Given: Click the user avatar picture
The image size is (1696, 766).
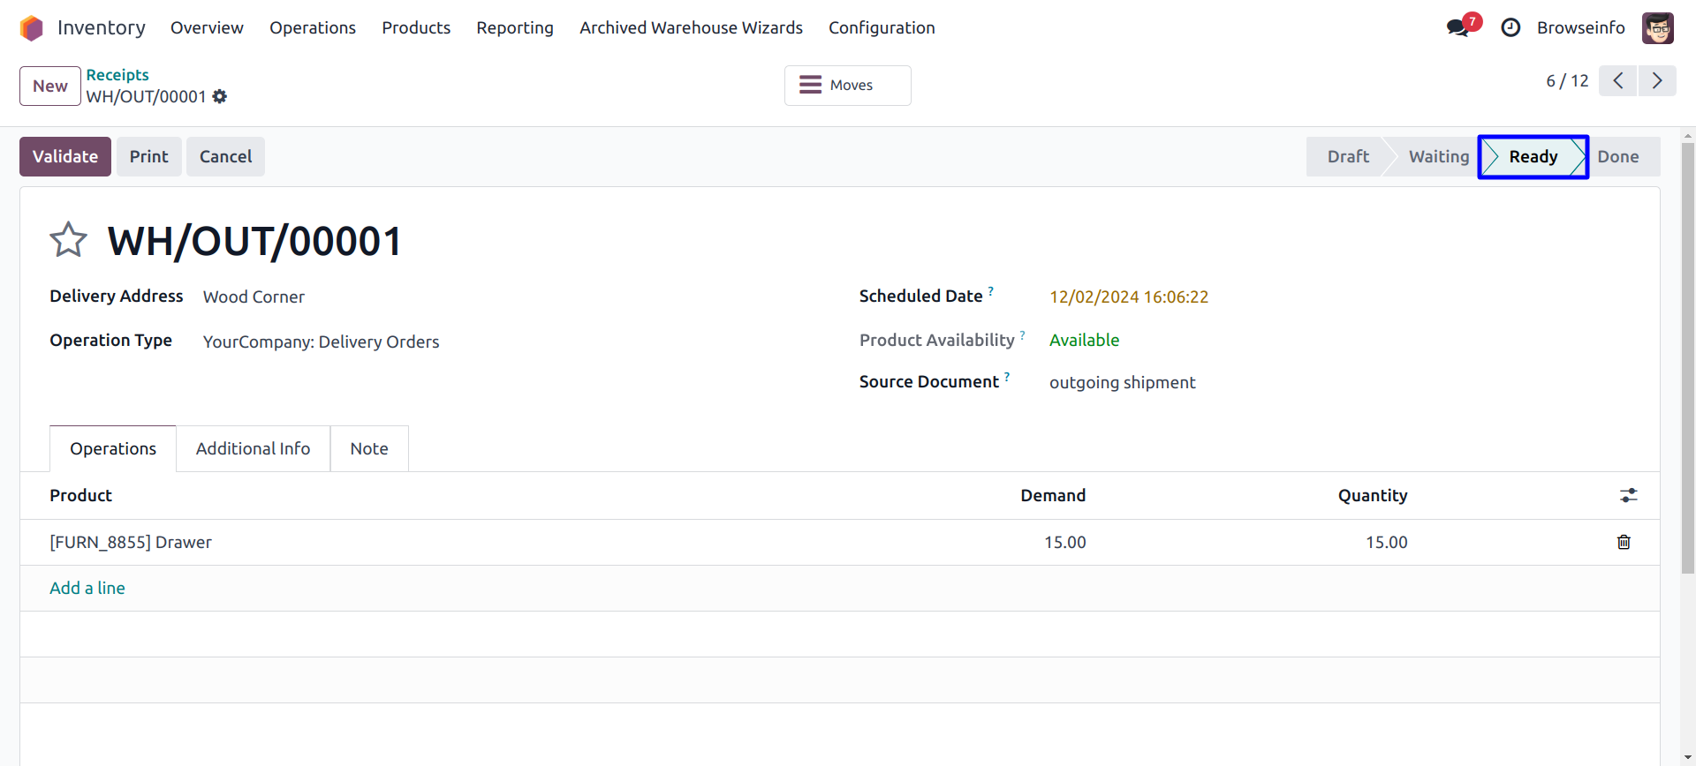Looking at the screenshot, I should (1657, 28).
